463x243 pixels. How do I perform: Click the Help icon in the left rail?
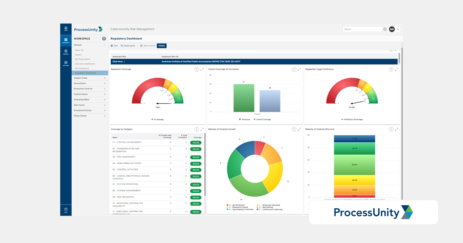(x=66, y=210)
